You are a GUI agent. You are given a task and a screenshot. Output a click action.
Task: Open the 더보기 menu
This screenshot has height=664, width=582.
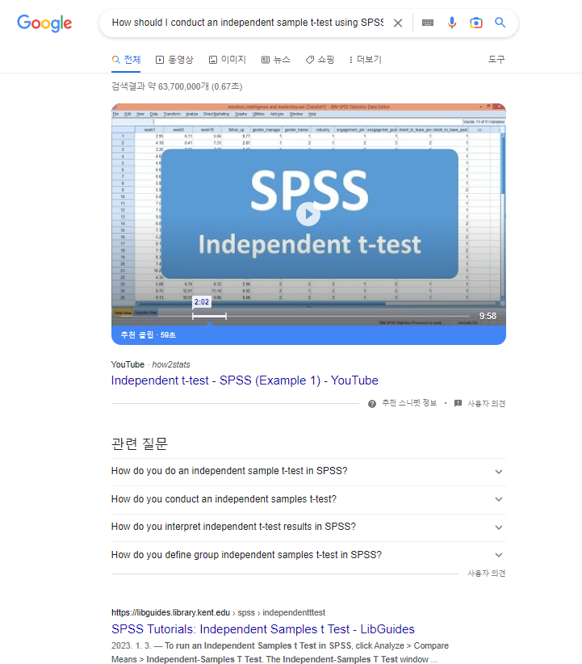coord(366,60)
